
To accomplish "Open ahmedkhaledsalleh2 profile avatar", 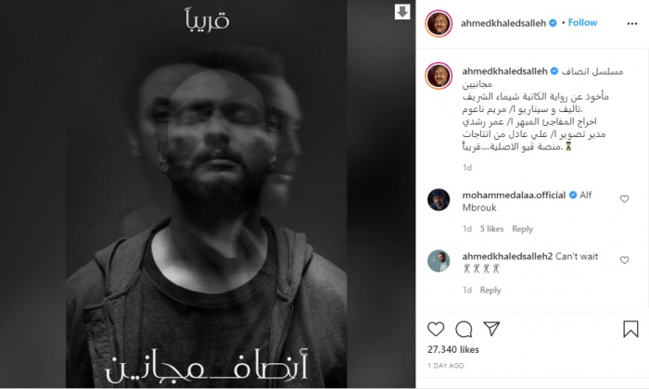I will 439,261.
